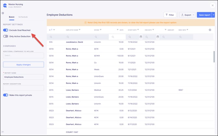
Task: Click into Report Name field
Action: pos(23,77)
